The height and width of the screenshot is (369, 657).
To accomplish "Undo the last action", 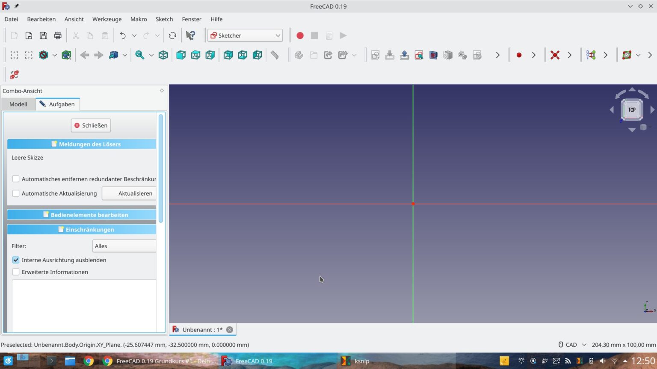I will (x=123, y=35).
